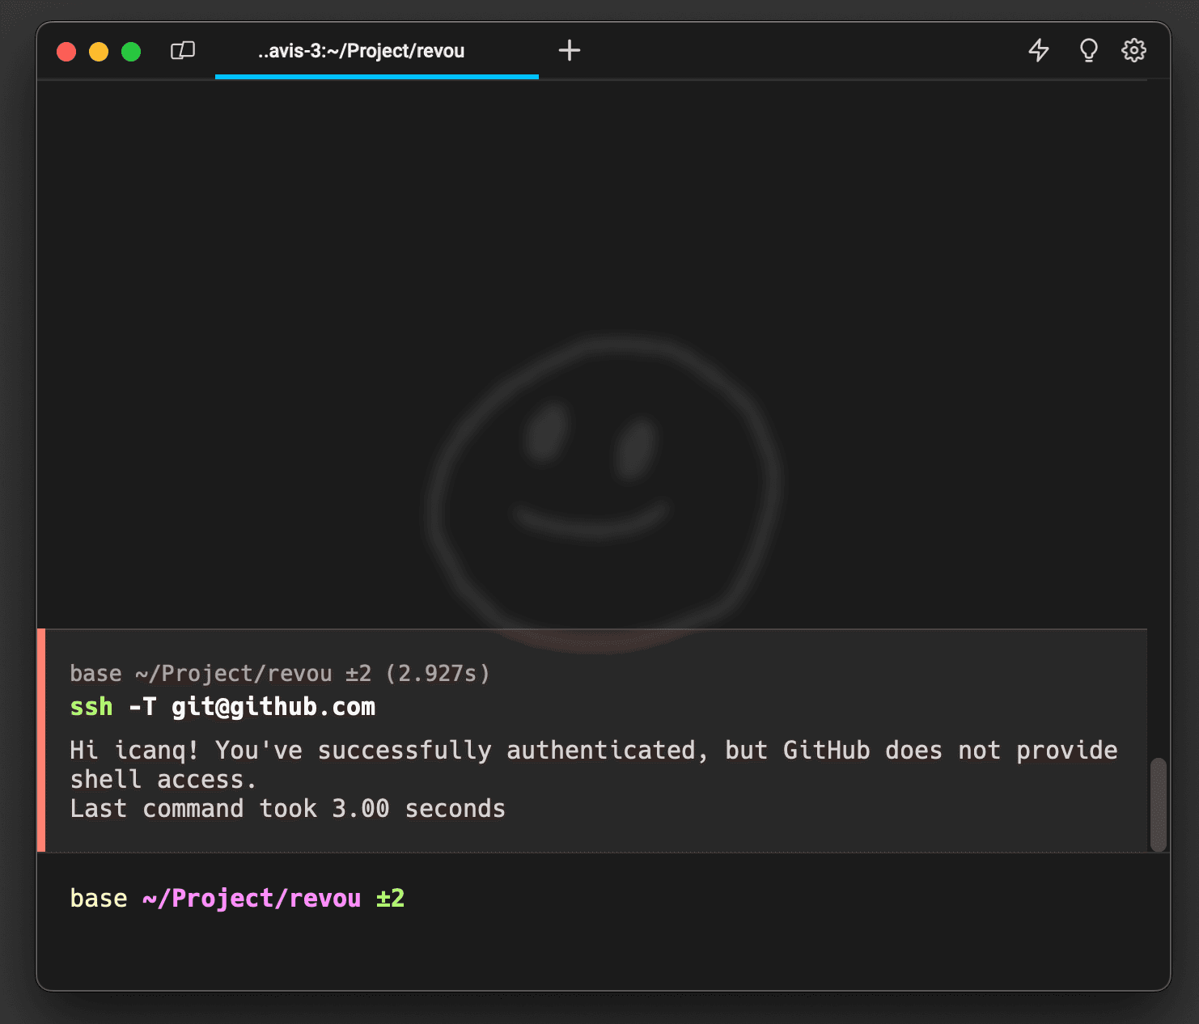Click the 'shell access.' output line

163,780
